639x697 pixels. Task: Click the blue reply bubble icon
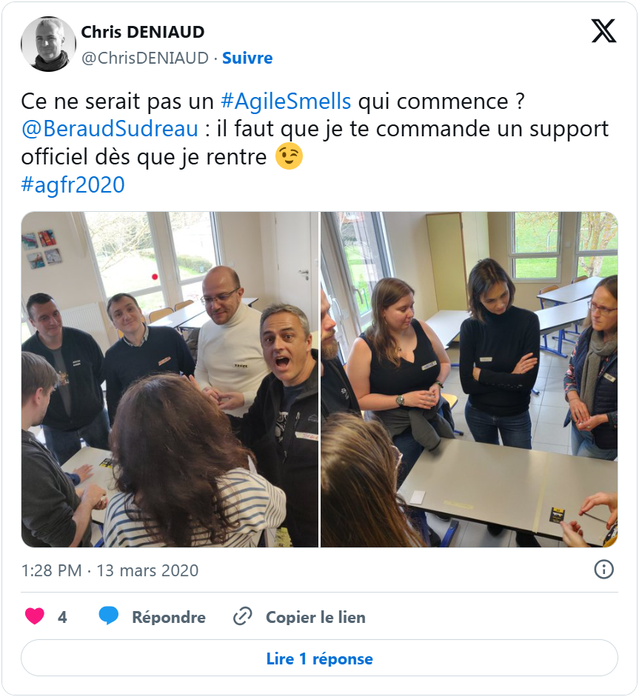tap(108, 616)
